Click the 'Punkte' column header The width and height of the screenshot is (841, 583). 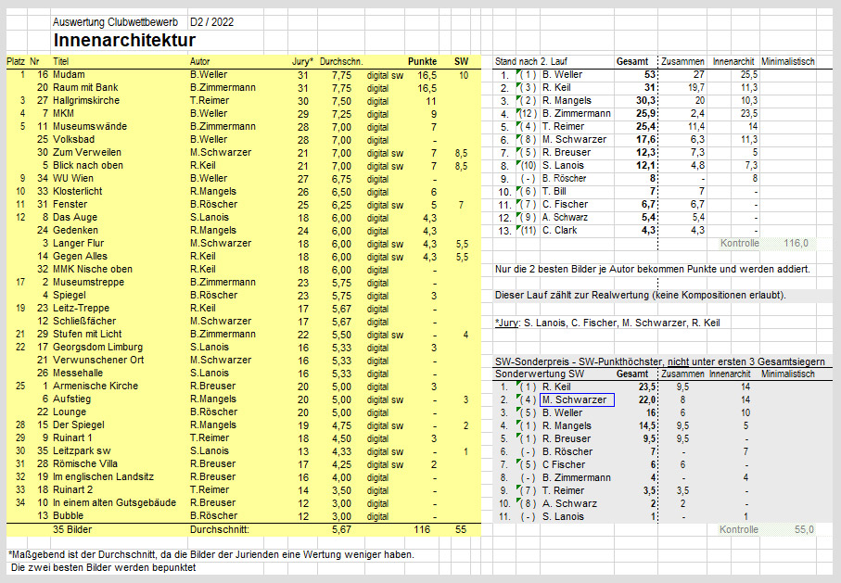pos(422,62)
